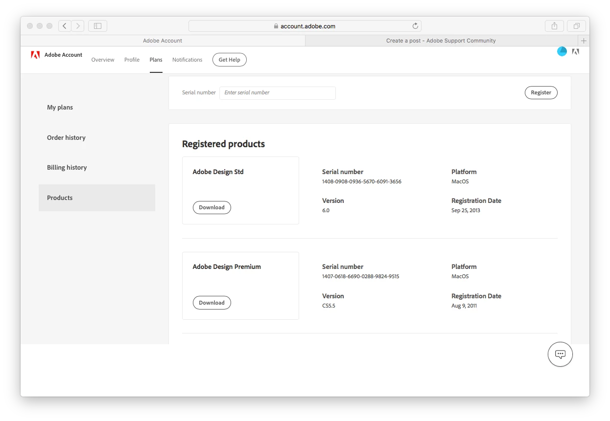This screenshot has width=610, height=421.
Task: Download Adobe Design Std
Action: coord(211,207)
